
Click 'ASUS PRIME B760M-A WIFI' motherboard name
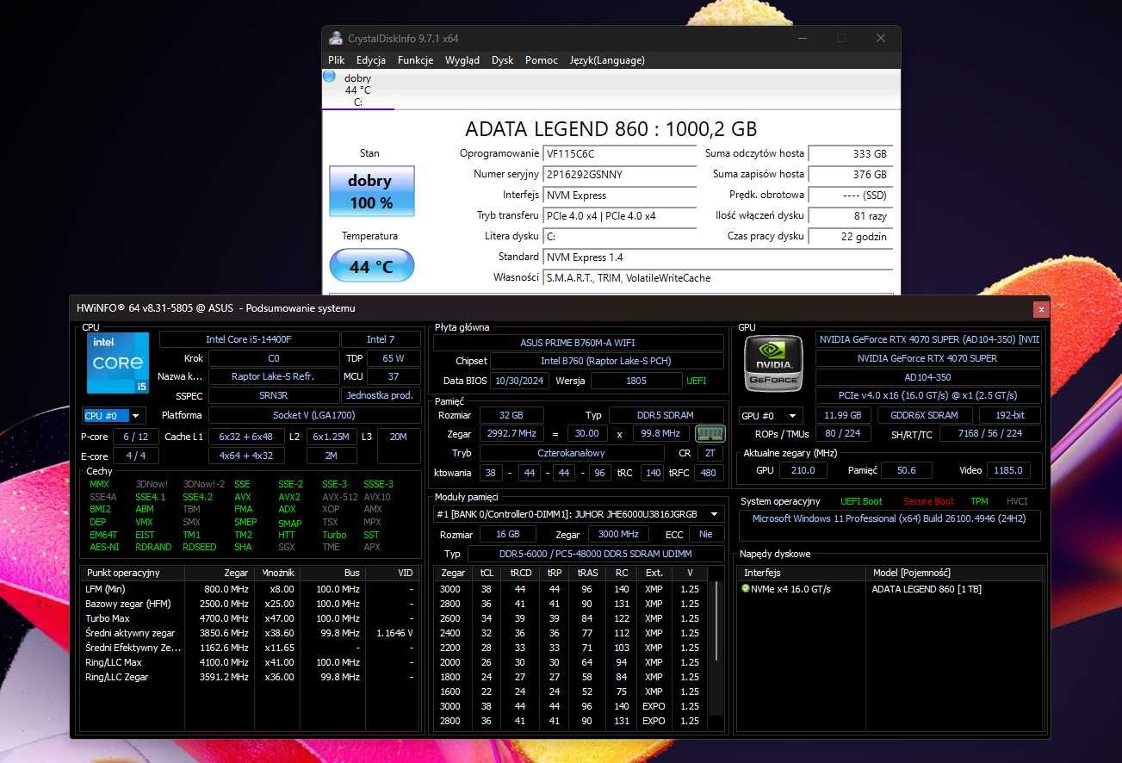click(x=579, y=342)
